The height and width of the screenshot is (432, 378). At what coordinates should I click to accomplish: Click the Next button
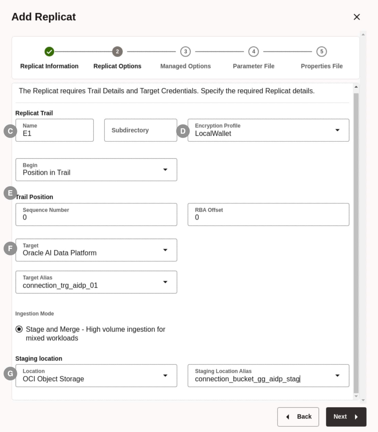pos(346,417)
